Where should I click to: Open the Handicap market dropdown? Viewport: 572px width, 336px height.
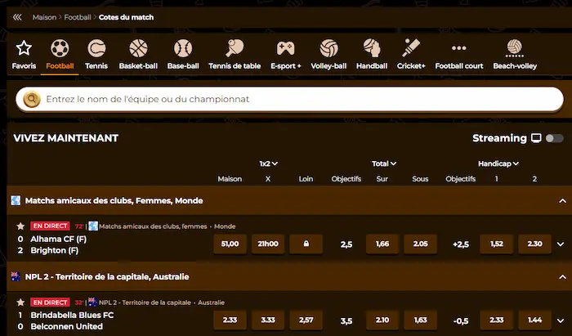click(499, 164)
